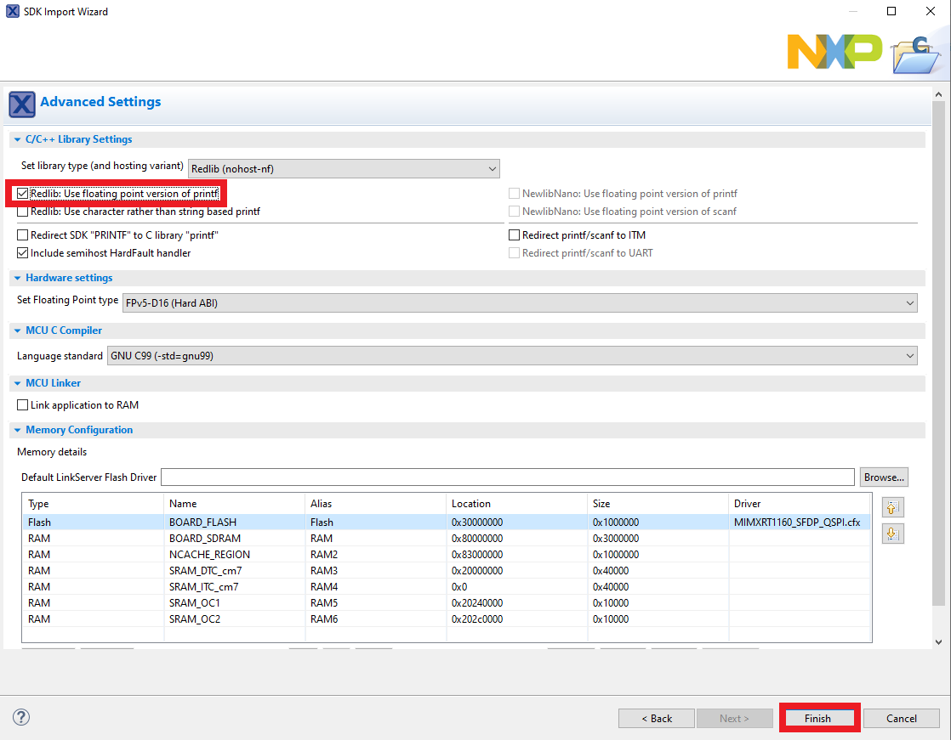Click the Default LinkServer Flash Driver field
Screen dimensions: 951x740
click(x=507, y=477)
